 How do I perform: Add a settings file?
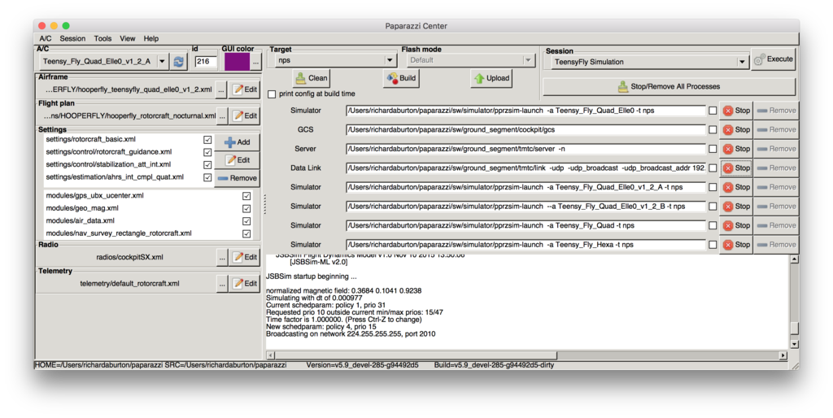coord(237,142)
